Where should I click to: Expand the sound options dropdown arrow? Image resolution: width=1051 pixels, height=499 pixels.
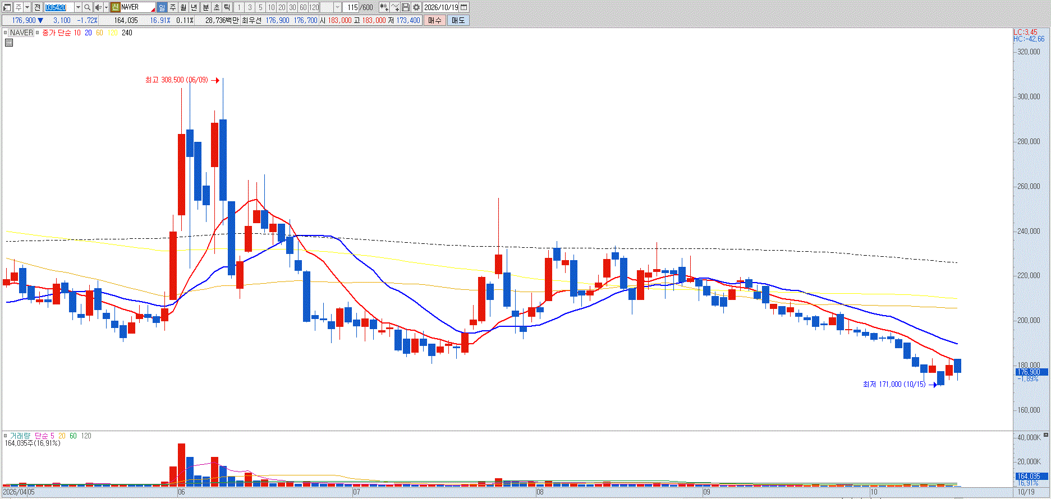106,7
